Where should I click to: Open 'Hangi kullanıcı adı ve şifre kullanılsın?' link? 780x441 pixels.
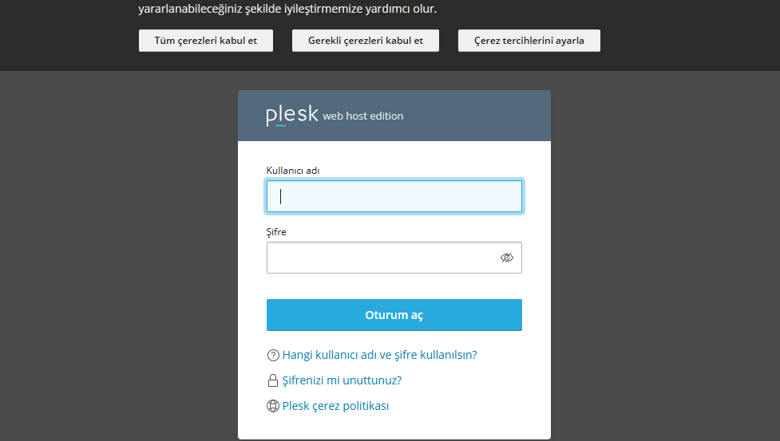(x=379, y=355)
